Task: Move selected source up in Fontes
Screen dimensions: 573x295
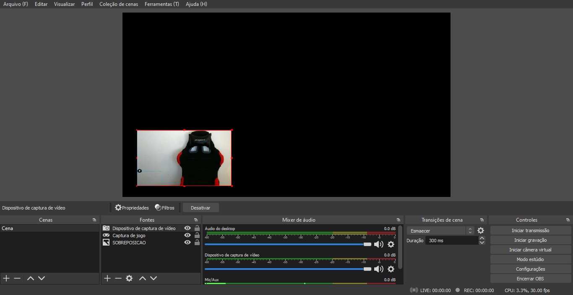Action: click(143, 278)
